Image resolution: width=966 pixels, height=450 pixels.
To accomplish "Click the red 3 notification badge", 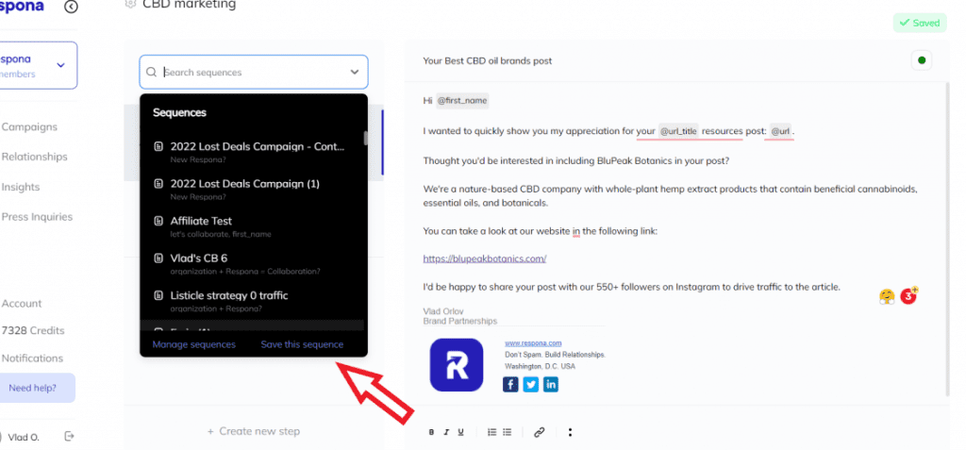I will [x=908, y=296].
